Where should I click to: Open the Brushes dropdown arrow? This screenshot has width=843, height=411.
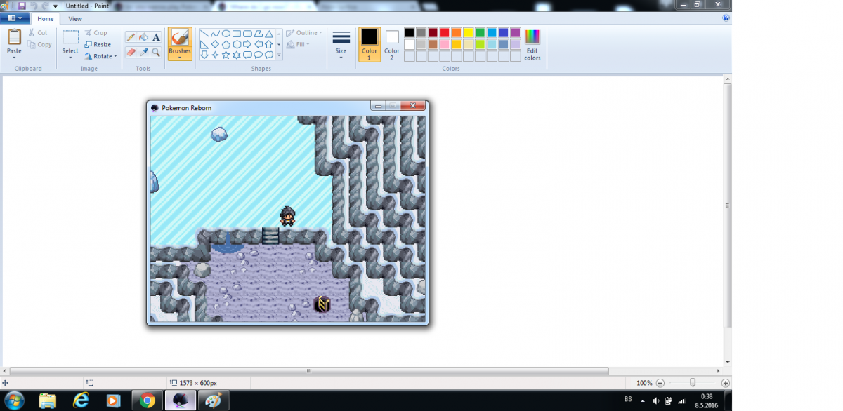[x=180, y=58]
